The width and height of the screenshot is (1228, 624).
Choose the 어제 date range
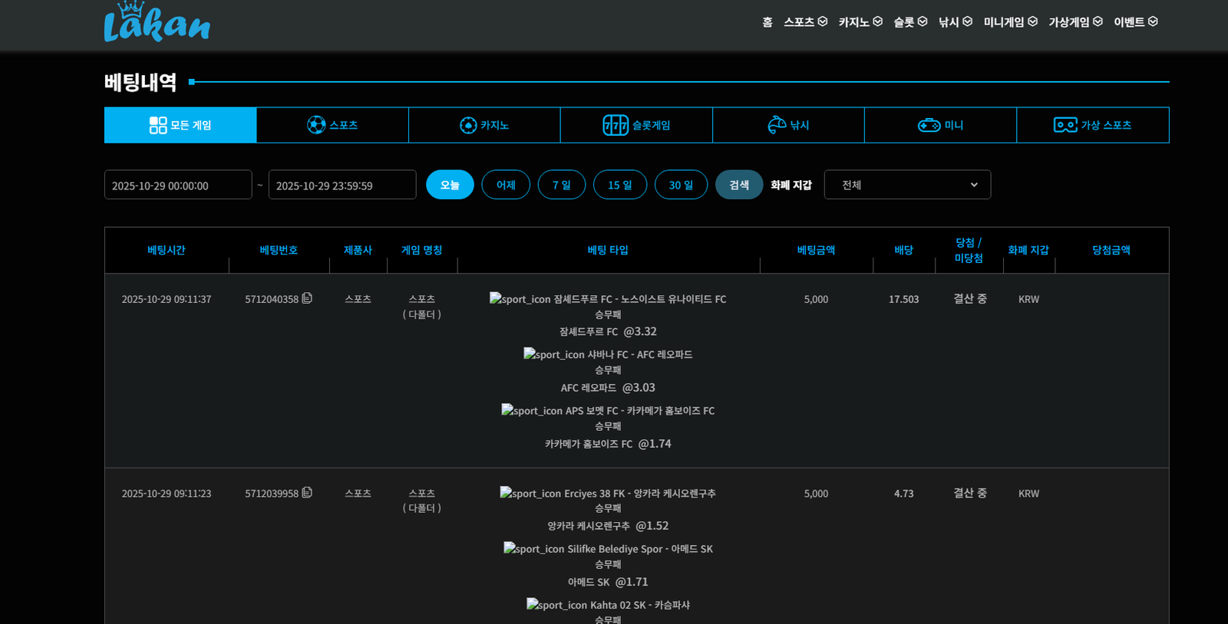pyautogui.click(x=506, y=185)
